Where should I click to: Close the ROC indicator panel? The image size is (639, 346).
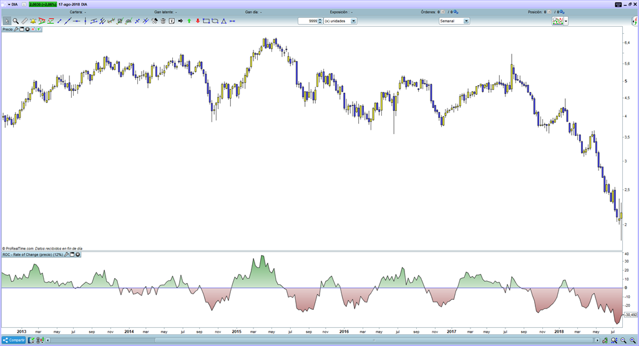click(78, 254)
